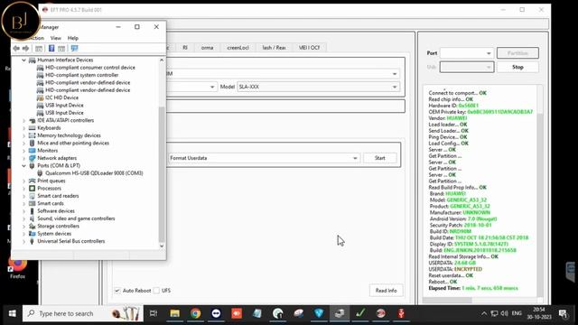This screenshot has height=325, width=578.
Task: Select IDE ATA/ATAPI controllers
Action: click(x=66, y=120)
